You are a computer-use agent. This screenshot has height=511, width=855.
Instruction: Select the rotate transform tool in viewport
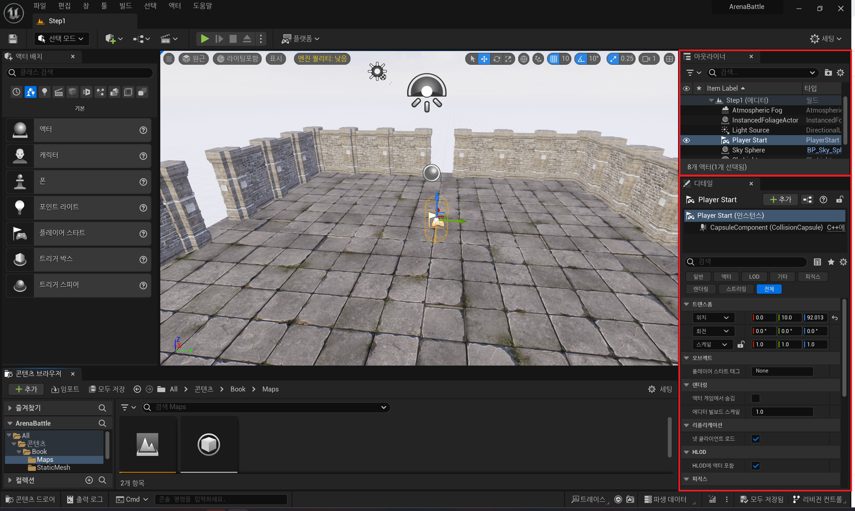click(x=496, y=59)
